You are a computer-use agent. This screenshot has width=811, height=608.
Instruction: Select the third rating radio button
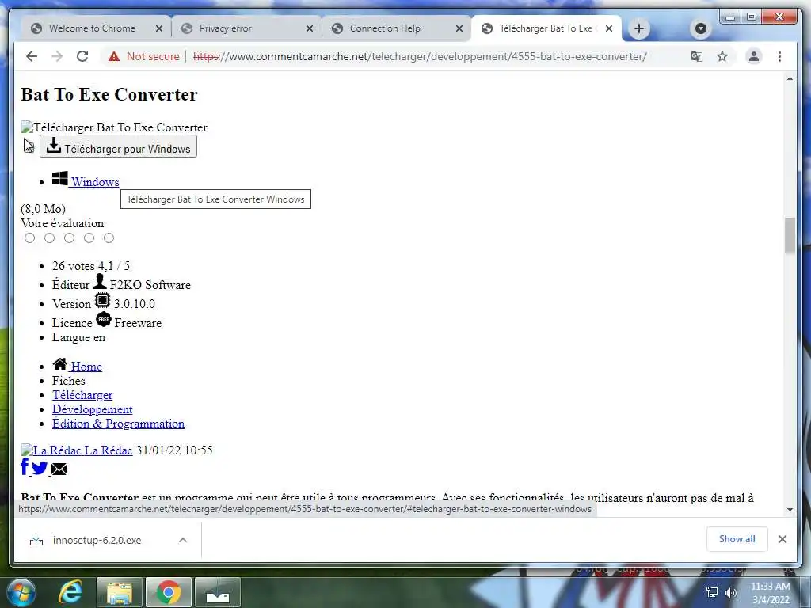coord(70,237)
